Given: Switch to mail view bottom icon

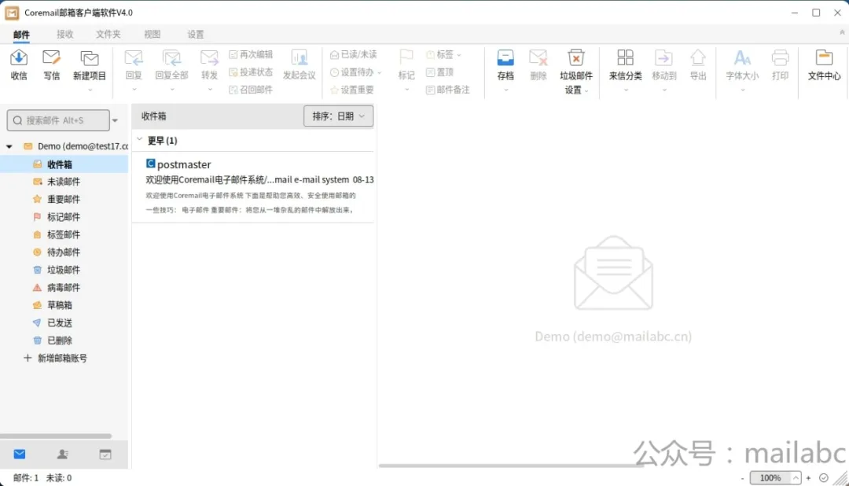Looking at the screenshot, I should click(20, 454).
